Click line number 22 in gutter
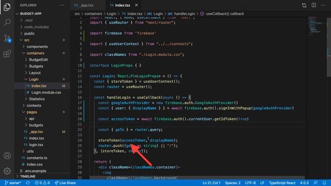Image resolution: width=331 pixels, height=186 pixels. (80, 130)
